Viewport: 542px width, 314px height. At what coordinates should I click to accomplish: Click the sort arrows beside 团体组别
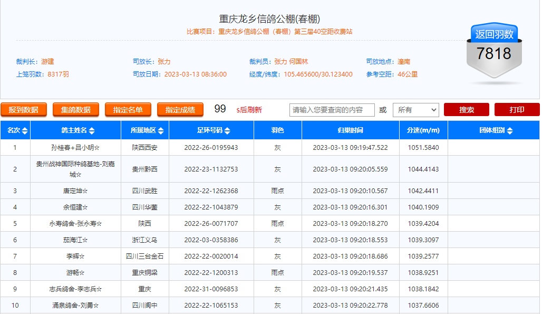click(x=509, y=131)
